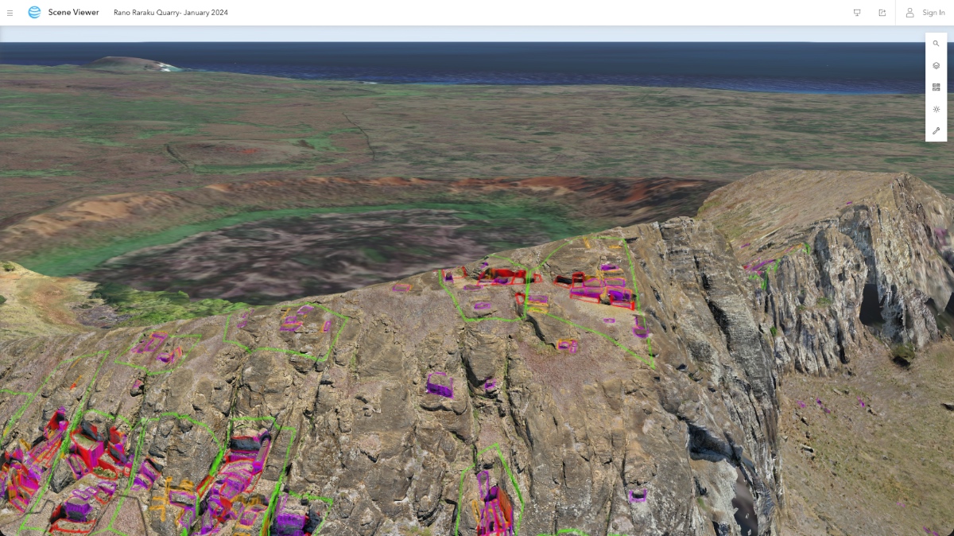The height and width of the screenshot is (536, 954).
Task: Open the Share options
Action: point(882,13)
